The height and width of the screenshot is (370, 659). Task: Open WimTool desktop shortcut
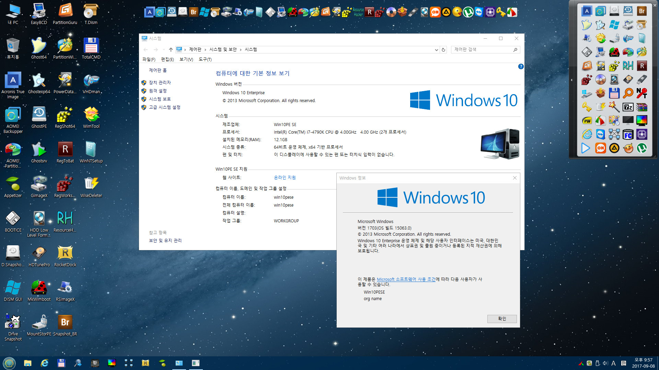[x=91, y=118]
